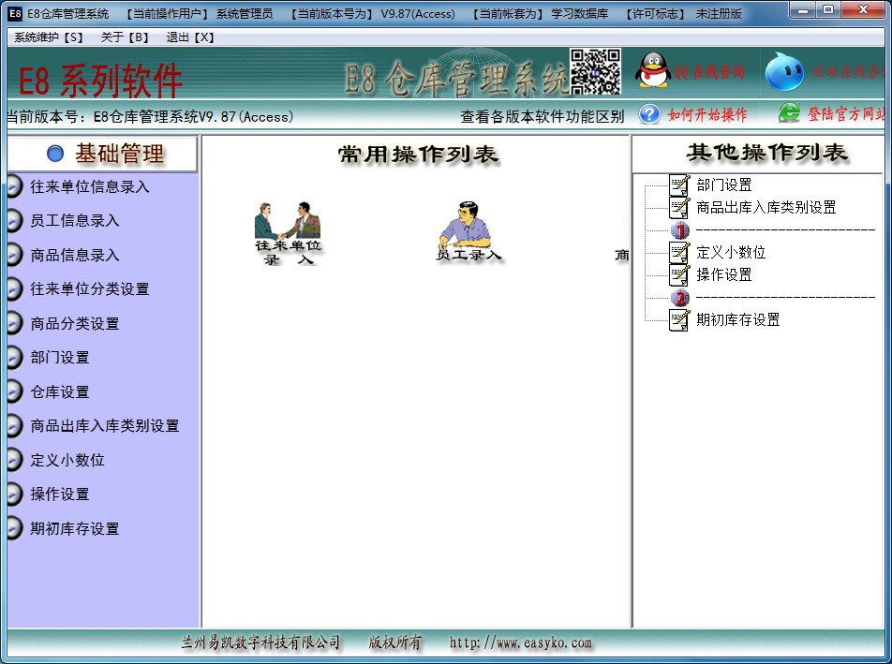Open 往来单位分类设置 in sidebar
The image size is (892, 664).
[x=90, y=289]
